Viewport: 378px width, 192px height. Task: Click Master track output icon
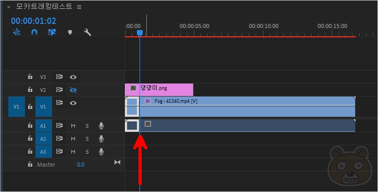(117, 162)
